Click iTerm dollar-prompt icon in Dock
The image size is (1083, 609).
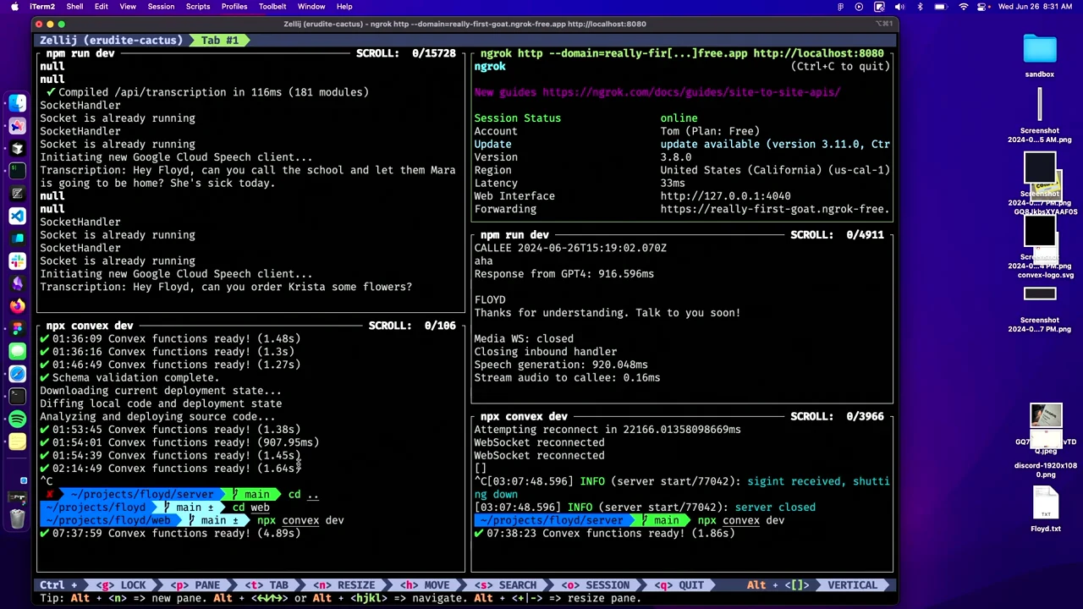[x=17, y=171]
